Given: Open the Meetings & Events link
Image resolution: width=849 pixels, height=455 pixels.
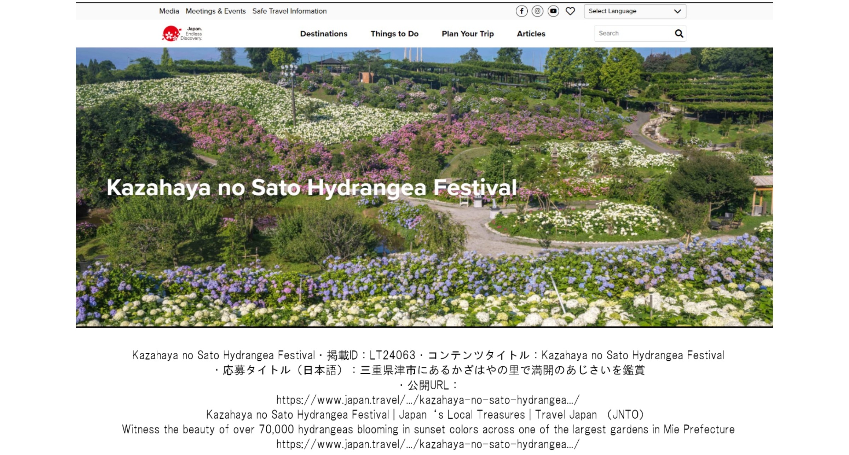Looking at the screenshot, I should pyautogui.click(x=215, y=11).
